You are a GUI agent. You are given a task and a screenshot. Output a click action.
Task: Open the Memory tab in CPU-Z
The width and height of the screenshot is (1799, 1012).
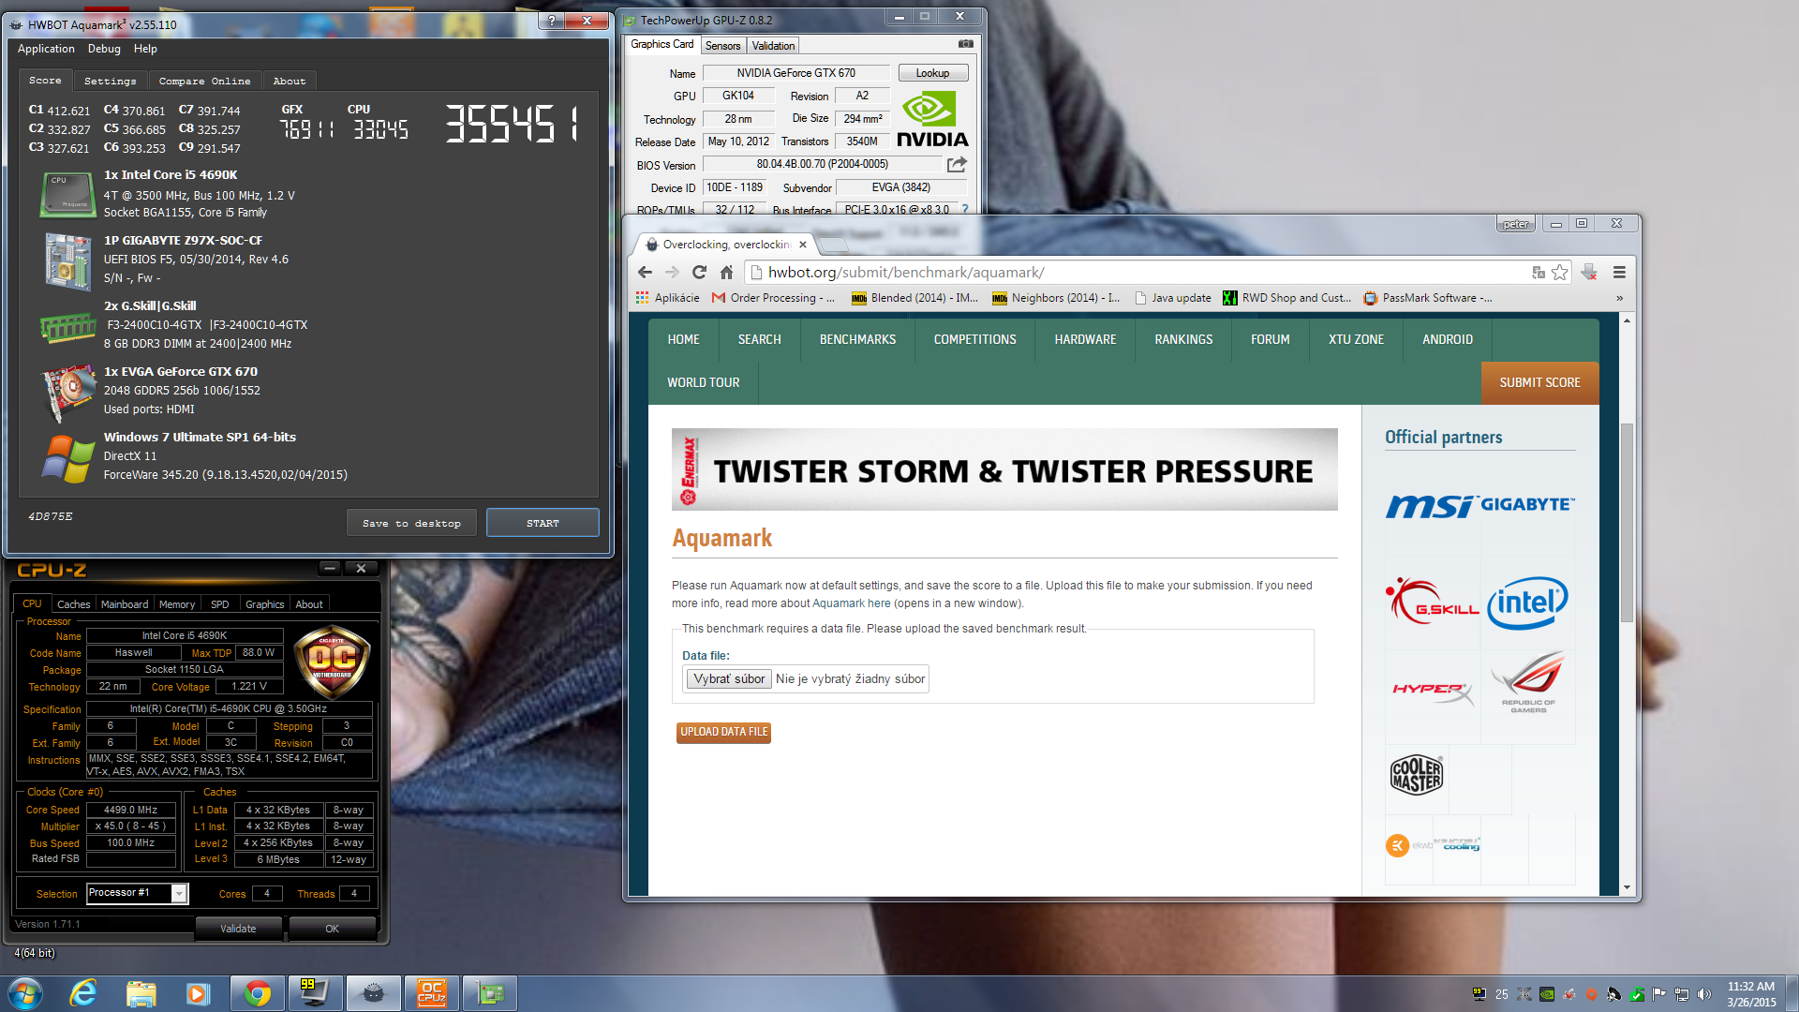(177, 604)
